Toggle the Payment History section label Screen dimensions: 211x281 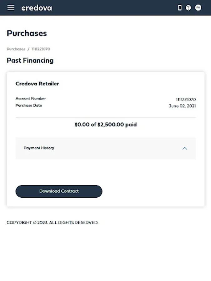(x=39, y=148)
